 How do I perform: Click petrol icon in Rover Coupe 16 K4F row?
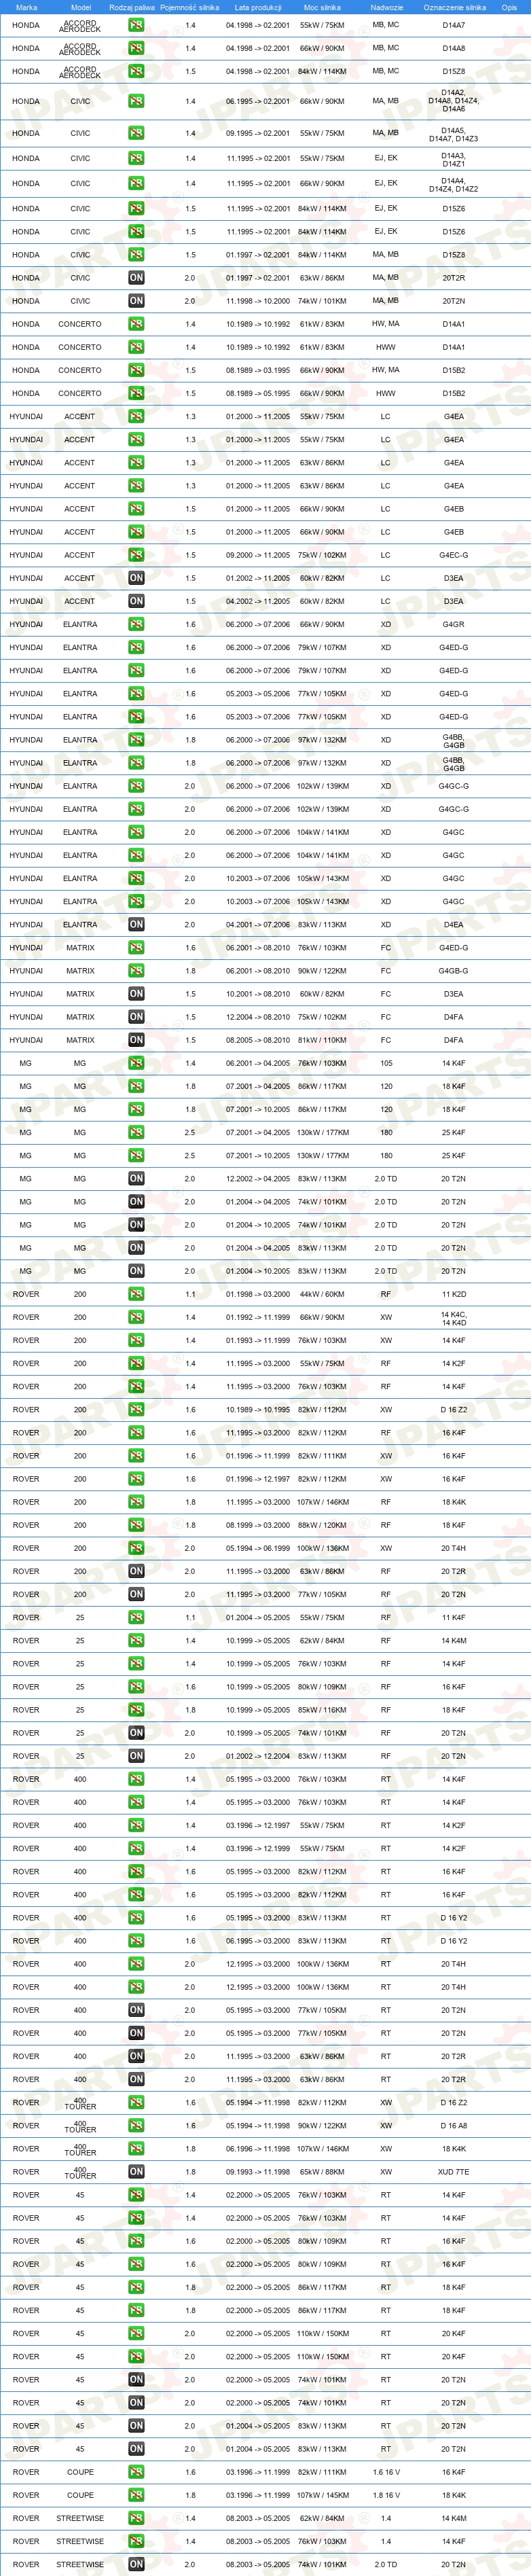pyautogui.click(x=136, y=2472)
